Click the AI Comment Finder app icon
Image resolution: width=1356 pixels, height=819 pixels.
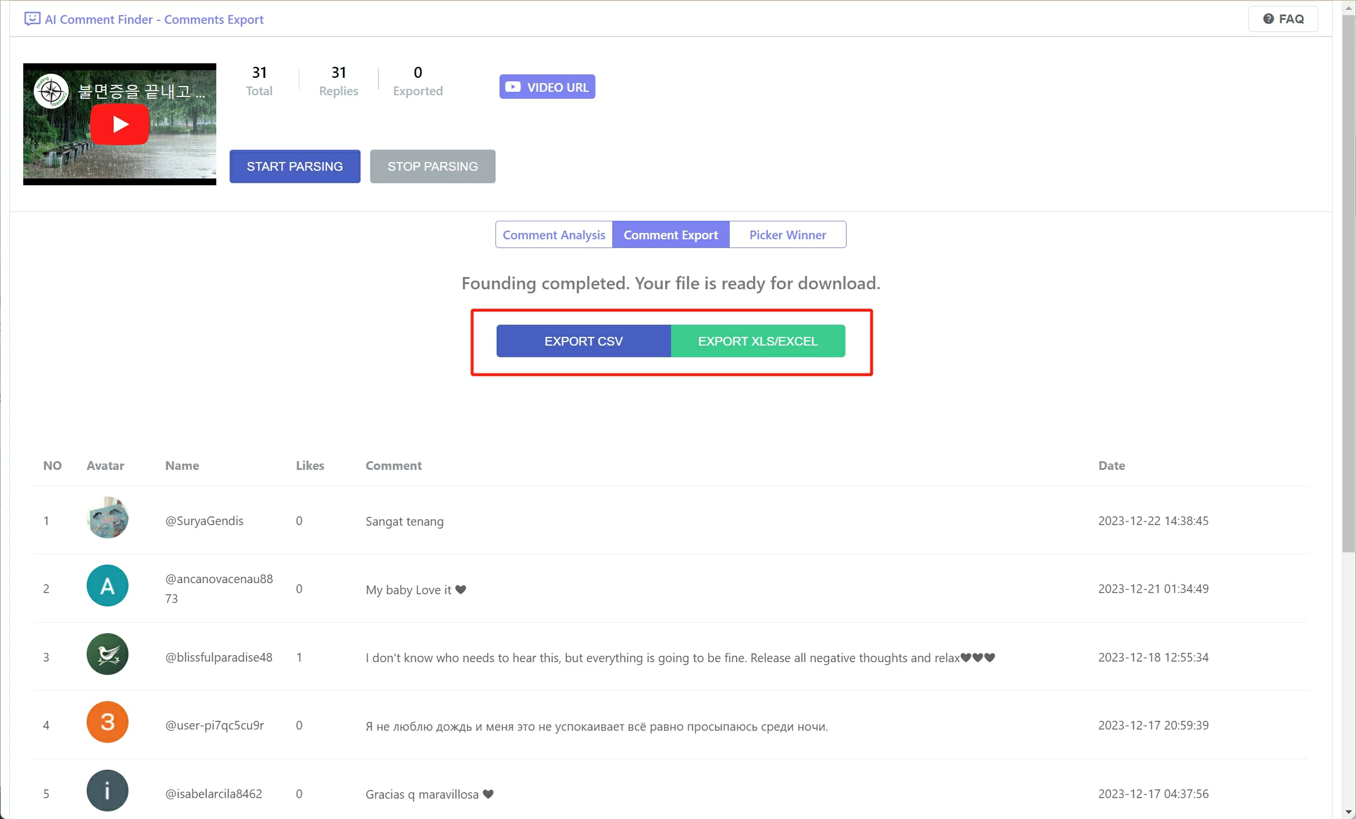click(33, 17)
